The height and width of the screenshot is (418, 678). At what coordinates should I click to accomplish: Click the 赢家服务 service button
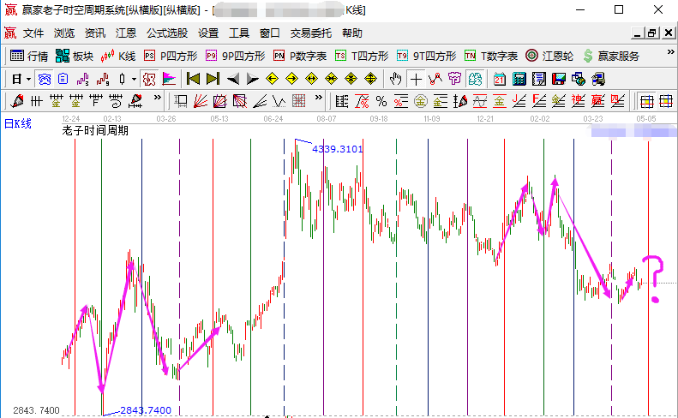pos(610,56)
